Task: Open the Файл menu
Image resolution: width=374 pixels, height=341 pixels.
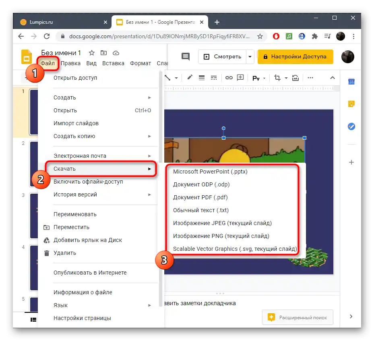Action: [x=48, y=63]
